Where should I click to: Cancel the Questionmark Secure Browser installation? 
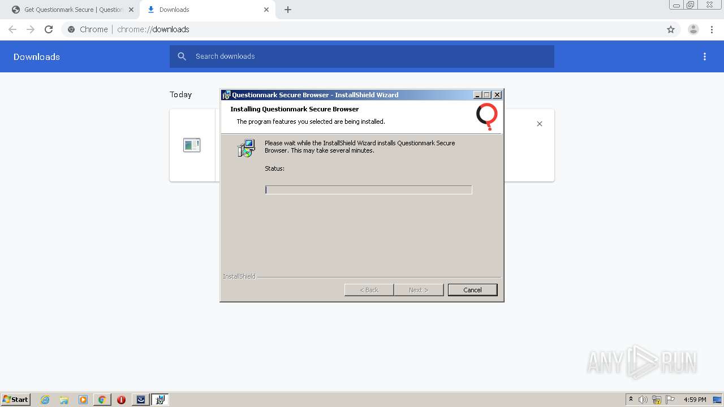472,290
